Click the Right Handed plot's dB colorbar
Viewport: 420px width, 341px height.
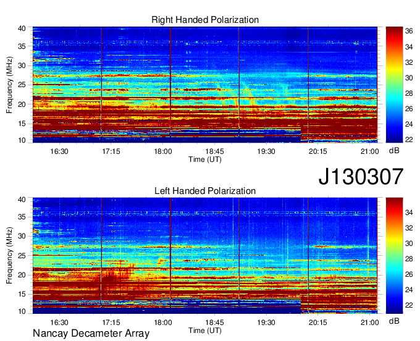tap(394, 85)
